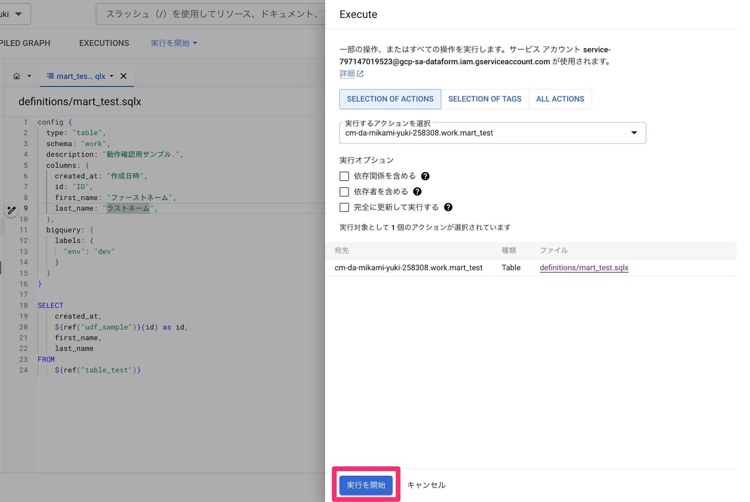This screenshot has height=502, width=750.
Task: Click the 宛先 column header
Action: click(x=342, y=250)
